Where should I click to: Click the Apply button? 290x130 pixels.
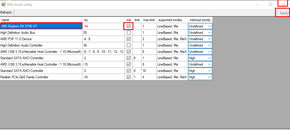pyautogui.click(x=284, y=13)
